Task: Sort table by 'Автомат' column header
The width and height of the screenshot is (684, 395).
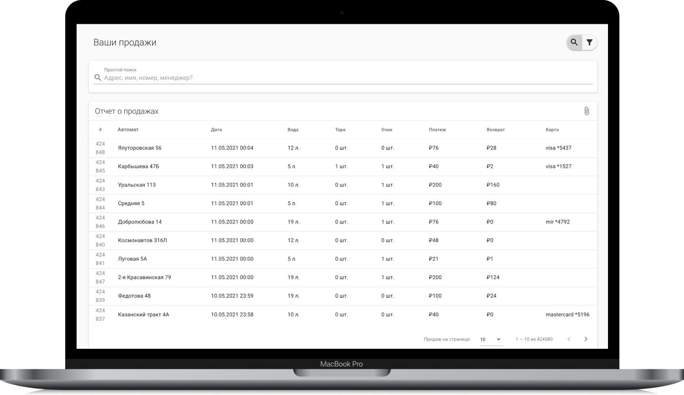Action: click(x=128, y=130)
